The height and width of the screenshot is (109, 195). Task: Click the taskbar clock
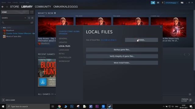183,107
